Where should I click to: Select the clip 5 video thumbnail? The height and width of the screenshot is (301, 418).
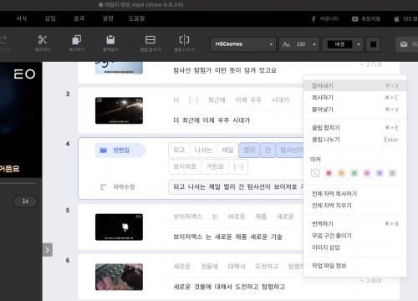(x=119, y=227)
